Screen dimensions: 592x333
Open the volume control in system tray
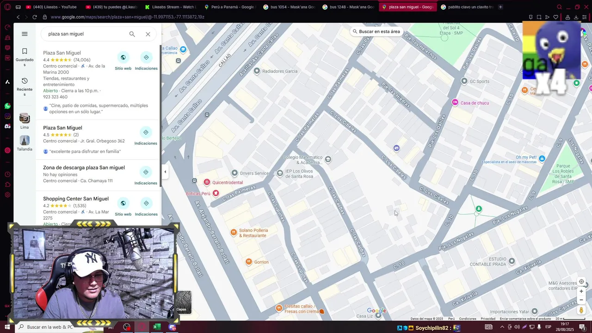pos(517,327)
